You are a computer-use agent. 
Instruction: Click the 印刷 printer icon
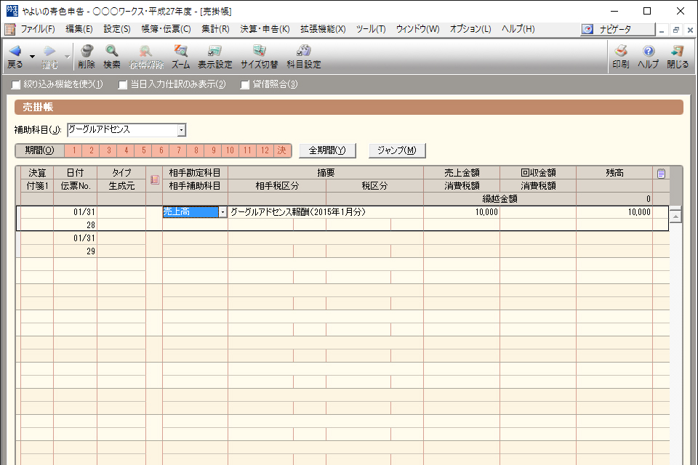(x=620, y=51)
